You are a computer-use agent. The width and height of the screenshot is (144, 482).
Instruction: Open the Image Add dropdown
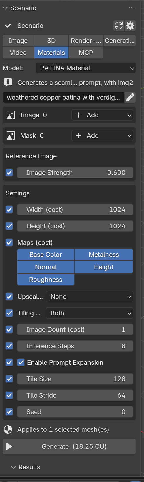pyautogui.click(x=102, y=115)
